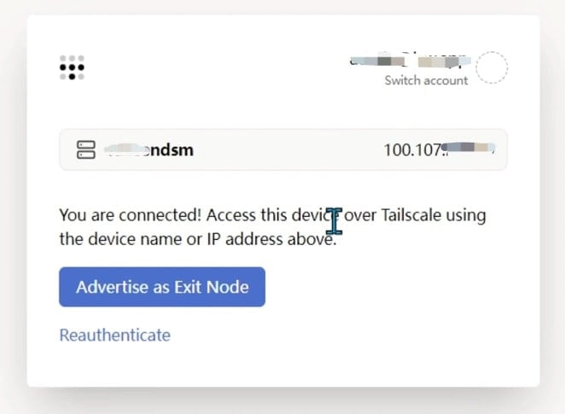The height and width of the screenshot is (414, 565).
Task: Select the IP address starting 100.107
Action: coord(440,150)
